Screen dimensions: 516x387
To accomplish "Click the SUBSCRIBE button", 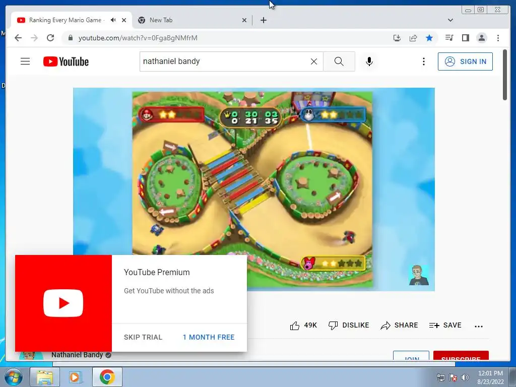I will 461,356.
